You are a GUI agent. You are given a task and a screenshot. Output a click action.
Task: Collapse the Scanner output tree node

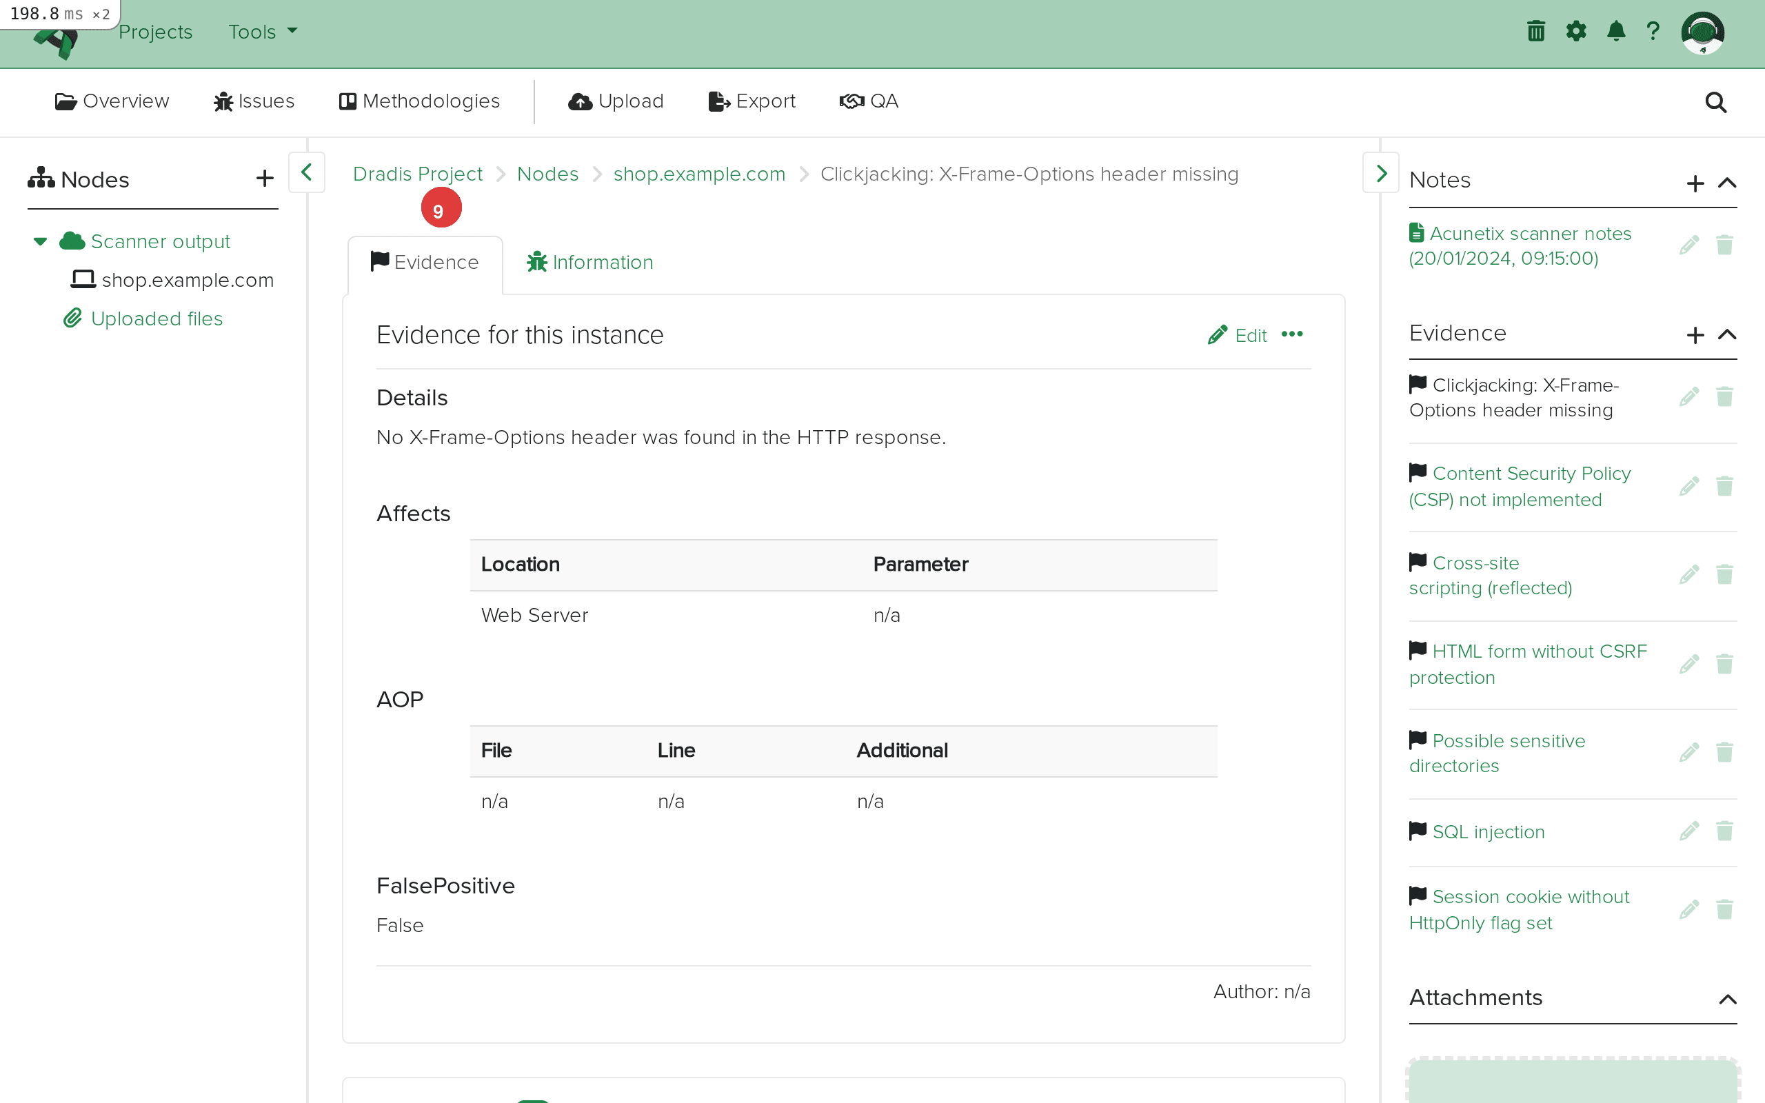click(x=40, y=241)
